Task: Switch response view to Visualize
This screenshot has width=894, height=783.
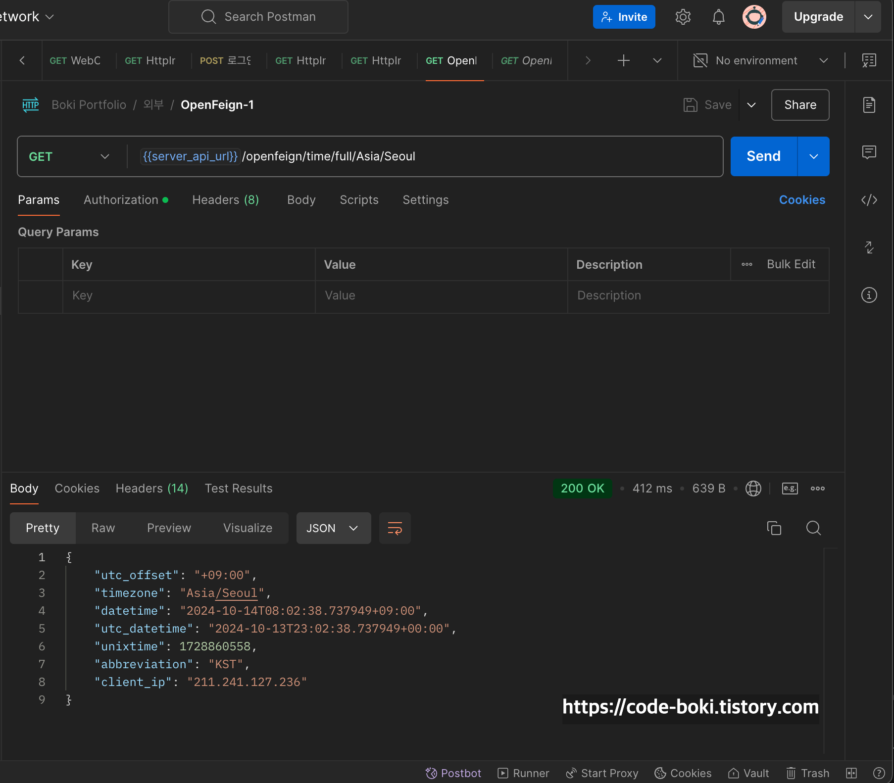Action: [248, 528]
